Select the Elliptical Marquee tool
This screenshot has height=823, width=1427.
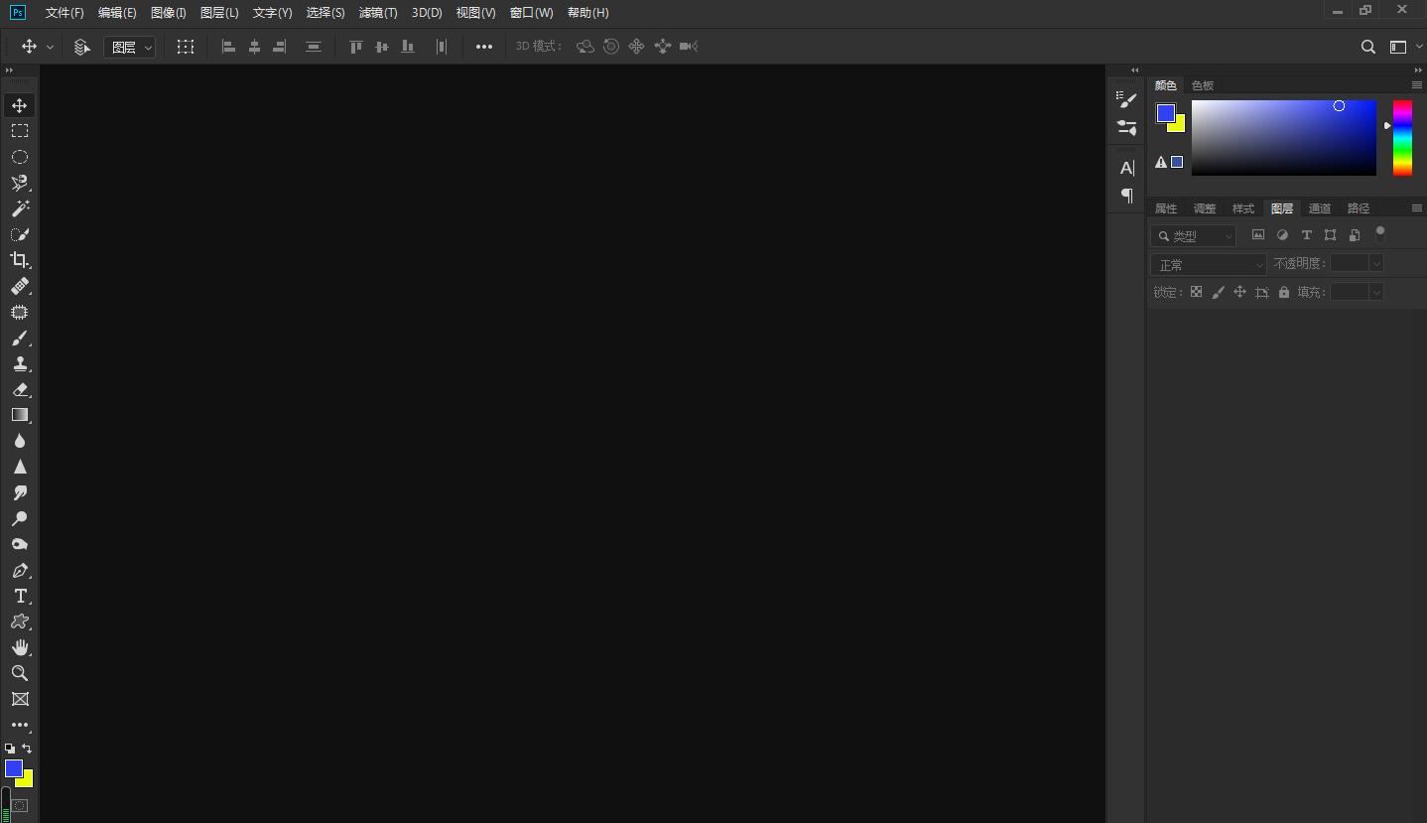pyautogui.click(x=19, y=157)
